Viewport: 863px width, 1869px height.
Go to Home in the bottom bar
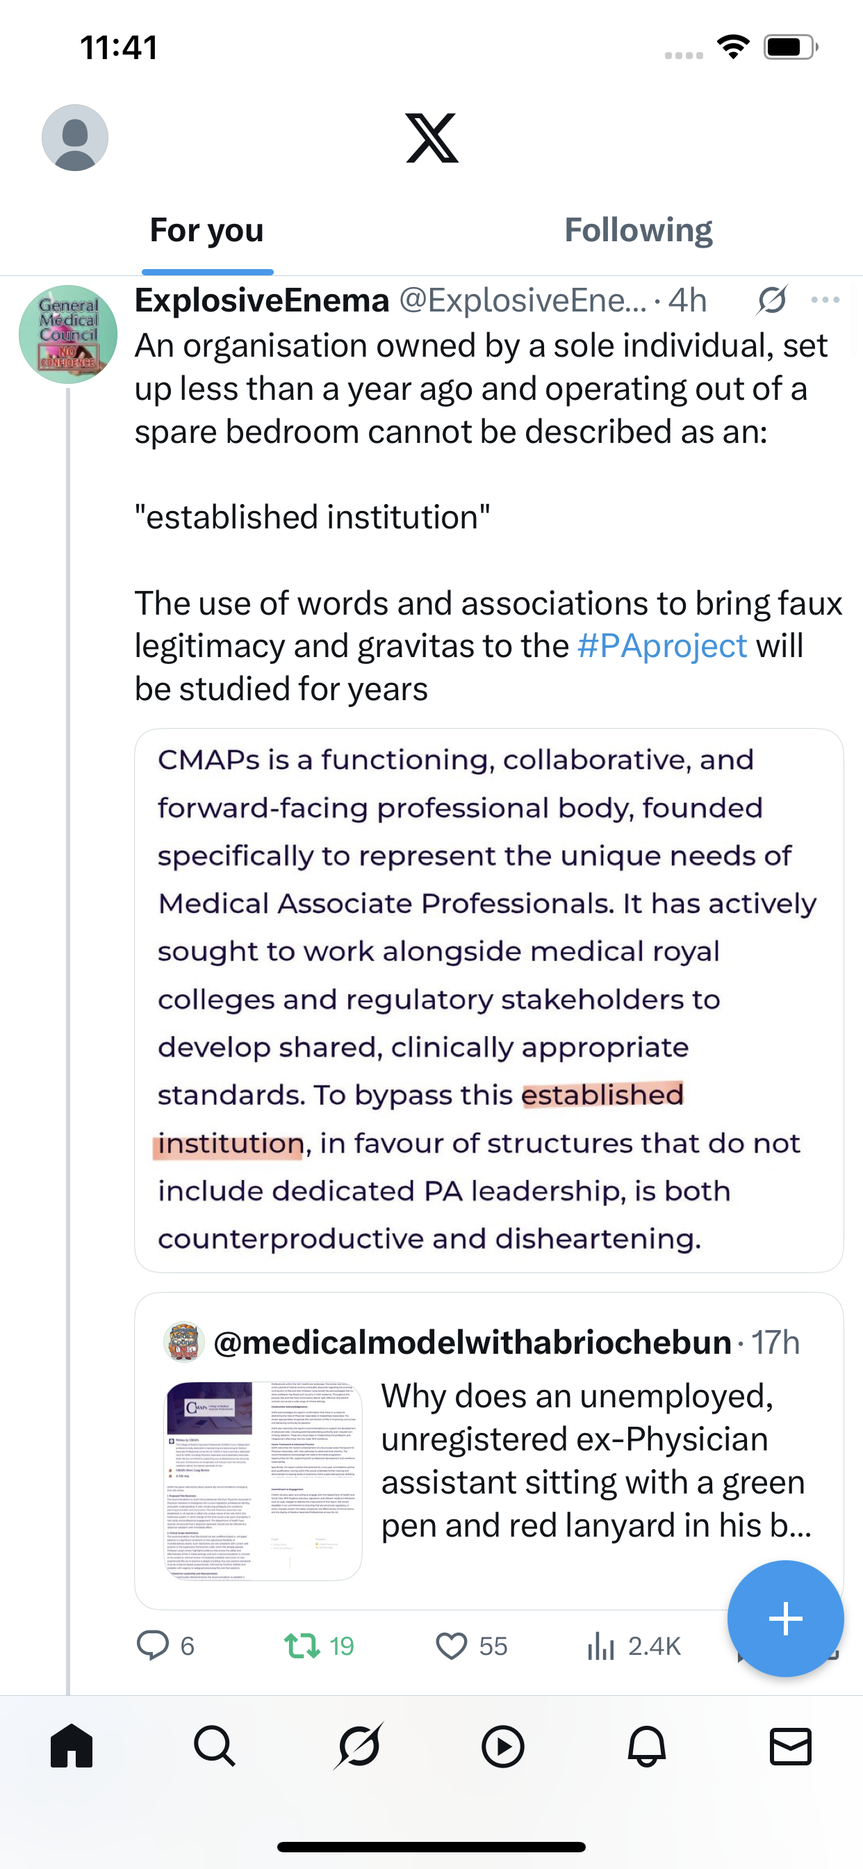72,1746
